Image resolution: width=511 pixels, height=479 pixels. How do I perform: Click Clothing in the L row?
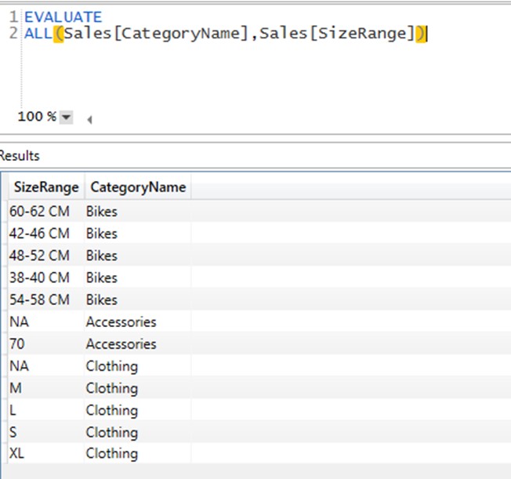[112, 410]
